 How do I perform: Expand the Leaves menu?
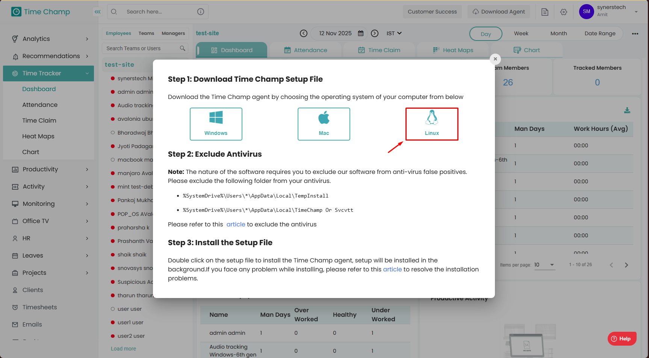[x=48, y=255]
